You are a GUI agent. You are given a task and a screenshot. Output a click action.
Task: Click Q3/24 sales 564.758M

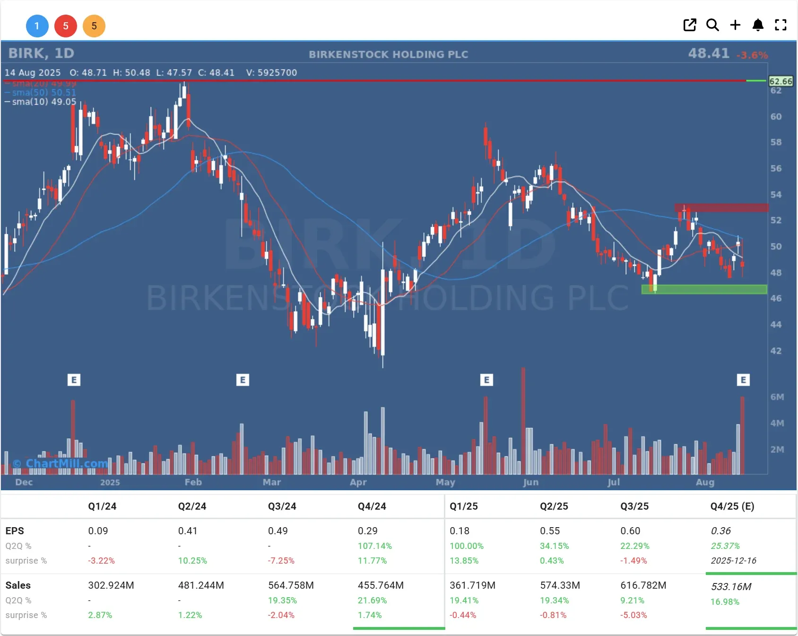[x=291, y=585]
